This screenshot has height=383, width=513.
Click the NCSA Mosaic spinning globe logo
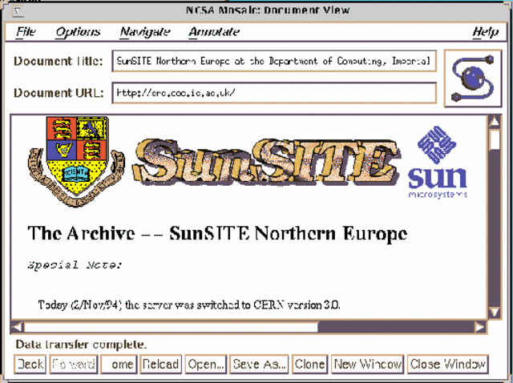[473, 79]
